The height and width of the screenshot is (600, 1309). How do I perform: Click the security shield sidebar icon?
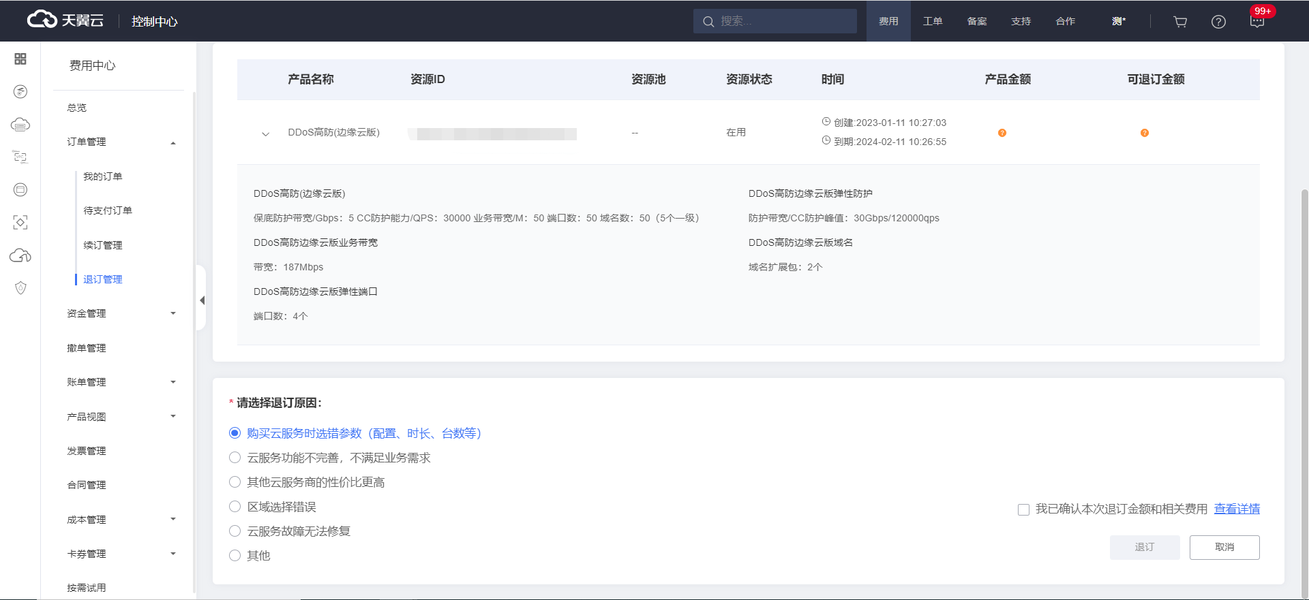(x=20, y=288)
